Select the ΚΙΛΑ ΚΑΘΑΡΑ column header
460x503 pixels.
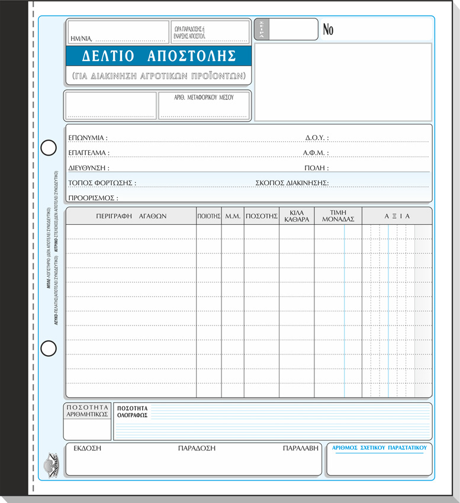pos(297,216)
